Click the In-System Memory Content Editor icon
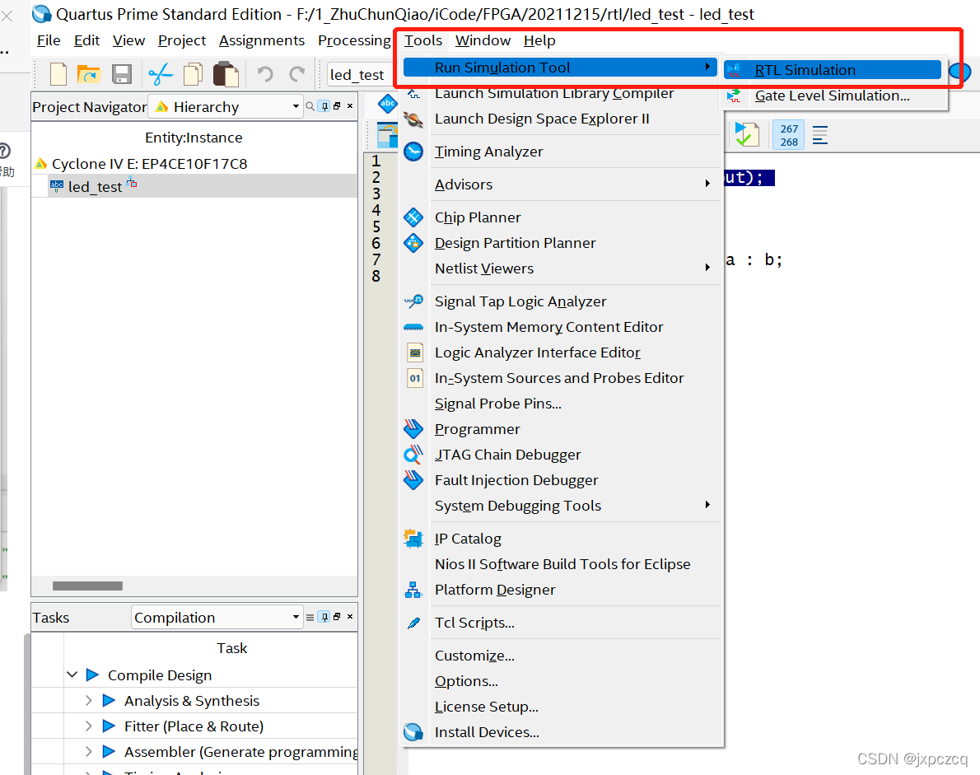 [x=413, y=327]
